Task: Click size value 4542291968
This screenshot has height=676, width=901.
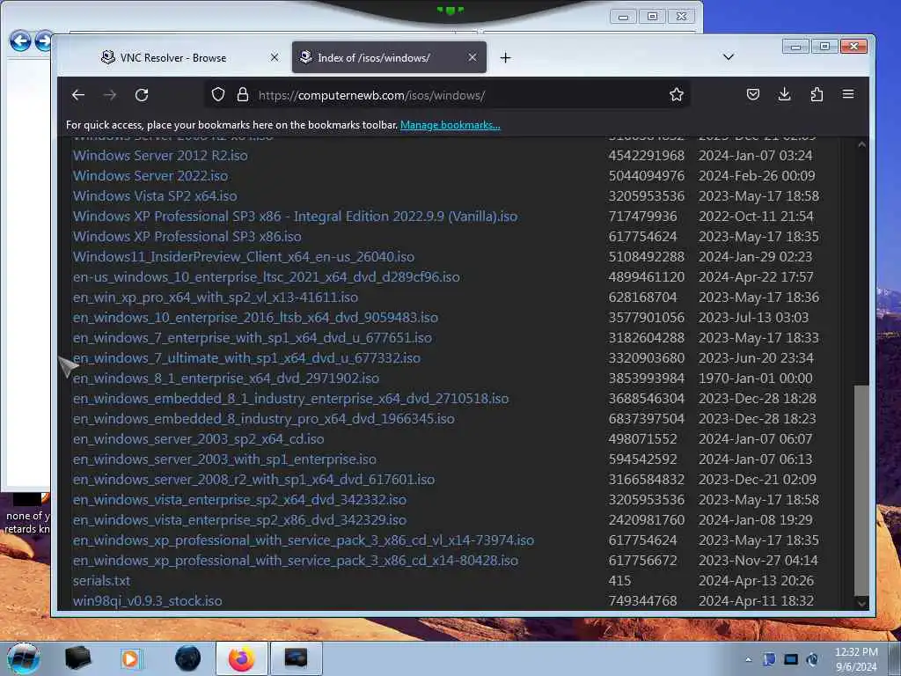Action: pyautogui.click(x=647, y=156)
